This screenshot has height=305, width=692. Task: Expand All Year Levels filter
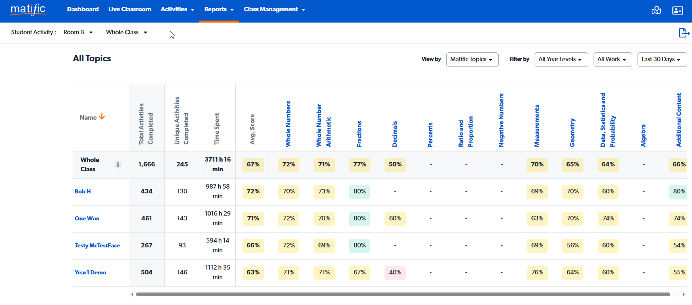[561, 60]
